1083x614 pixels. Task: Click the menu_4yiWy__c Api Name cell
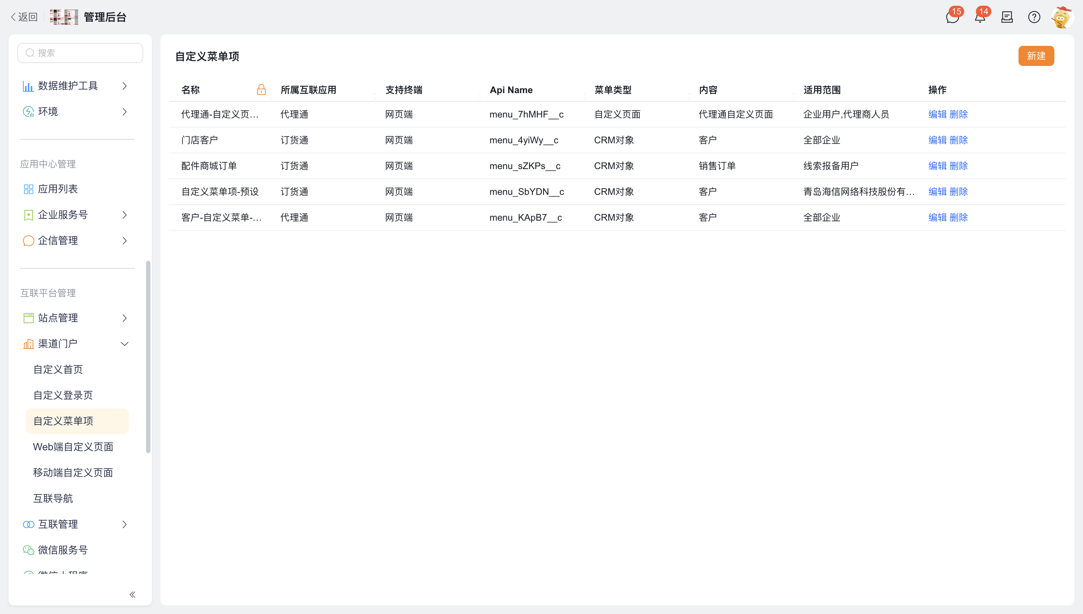pos(524,140)
